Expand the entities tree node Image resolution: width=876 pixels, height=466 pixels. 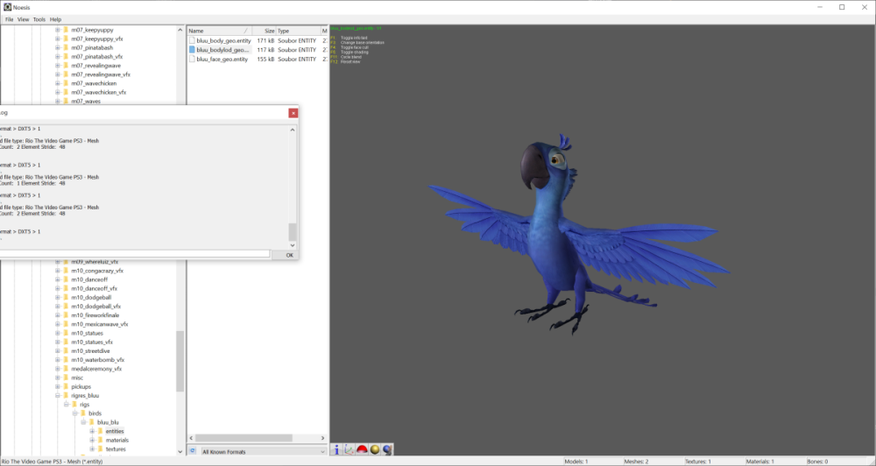pos(92,431)
